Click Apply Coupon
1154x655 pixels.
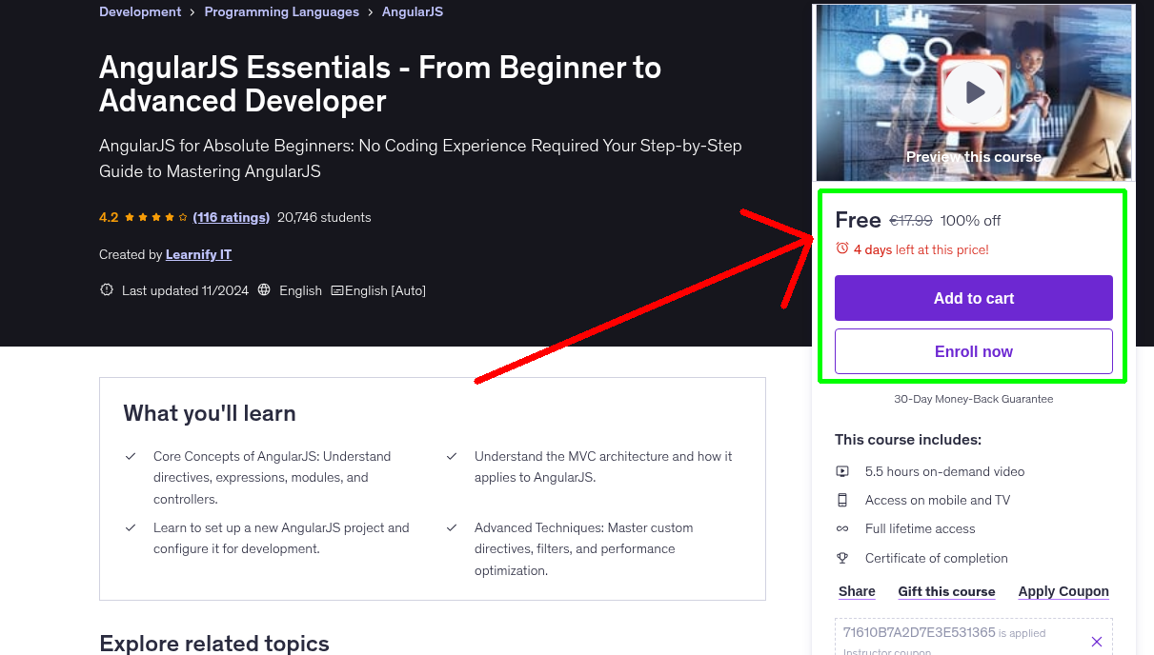coord(1063,591)
